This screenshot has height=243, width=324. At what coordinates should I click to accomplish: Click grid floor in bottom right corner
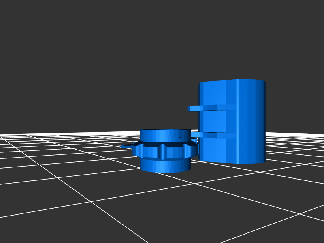300,226
